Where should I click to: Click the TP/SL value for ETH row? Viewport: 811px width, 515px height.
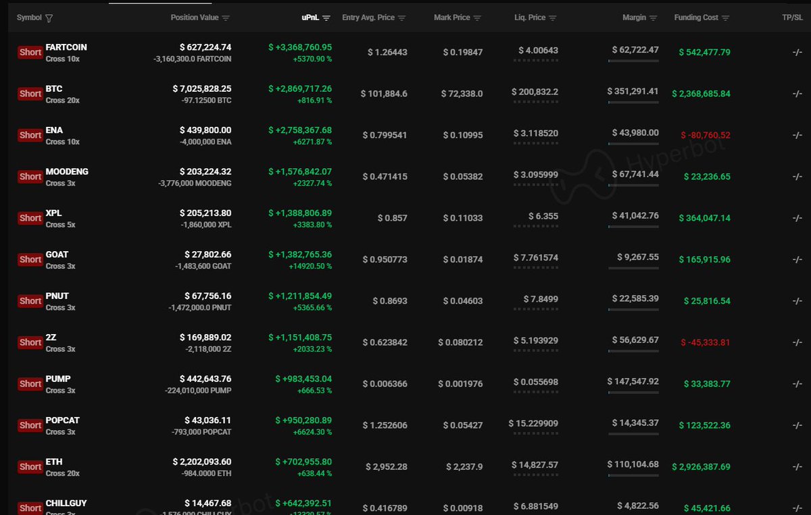click(797, 466)
